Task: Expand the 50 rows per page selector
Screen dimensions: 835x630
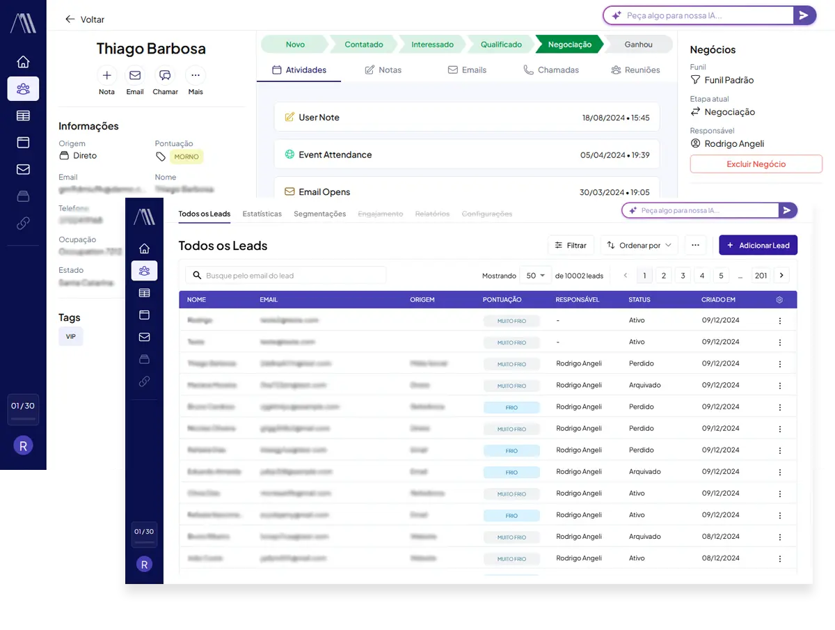Action: pyautogui.click(x=535, y=276)
